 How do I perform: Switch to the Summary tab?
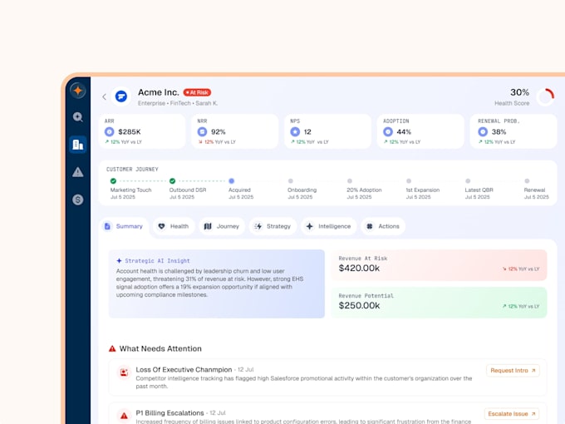click(x=124, y=226)
